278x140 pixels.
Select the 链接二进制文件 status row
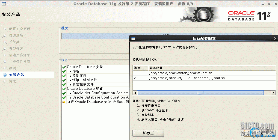click(95, 80)
